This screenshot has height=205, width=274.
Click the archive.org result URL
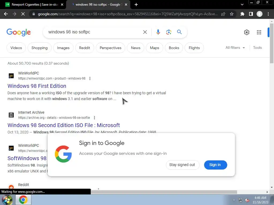point(54,118)
